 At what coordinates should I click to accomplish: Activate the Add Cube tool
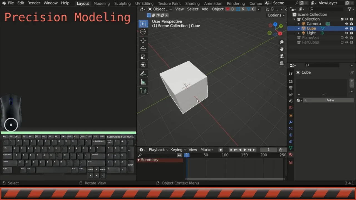143,91
